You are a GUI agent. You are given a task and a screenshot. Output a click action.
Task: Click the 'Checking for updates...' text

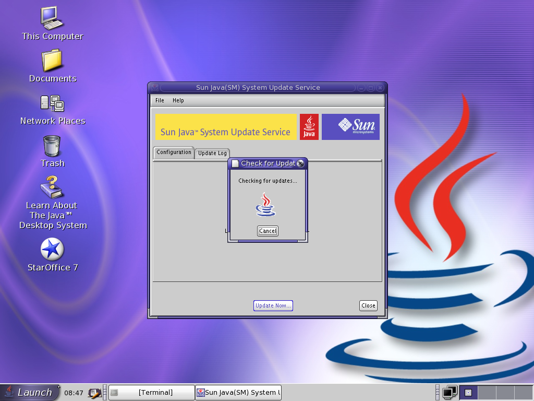click(268, 181)
